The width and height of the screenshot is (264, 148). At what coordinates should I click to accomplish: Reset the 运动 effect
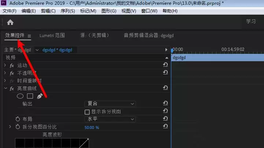(166, 64)
